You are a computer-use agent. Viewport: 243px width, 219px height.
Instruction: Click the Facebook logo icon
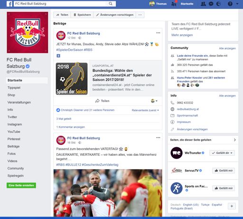coord(9,4)
